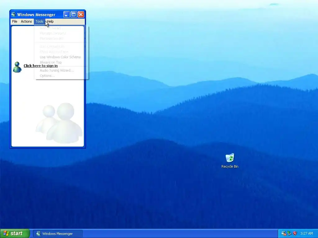Open the Start menu
This screenshot has width=318, height=238.
point(15,234)
